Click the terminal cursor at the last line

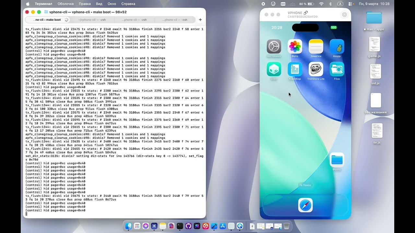(x=27, y=214)
